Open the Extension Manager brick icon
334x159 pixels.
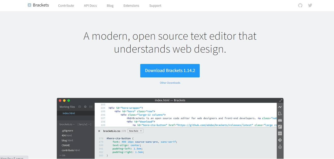[x=280, y=120]
